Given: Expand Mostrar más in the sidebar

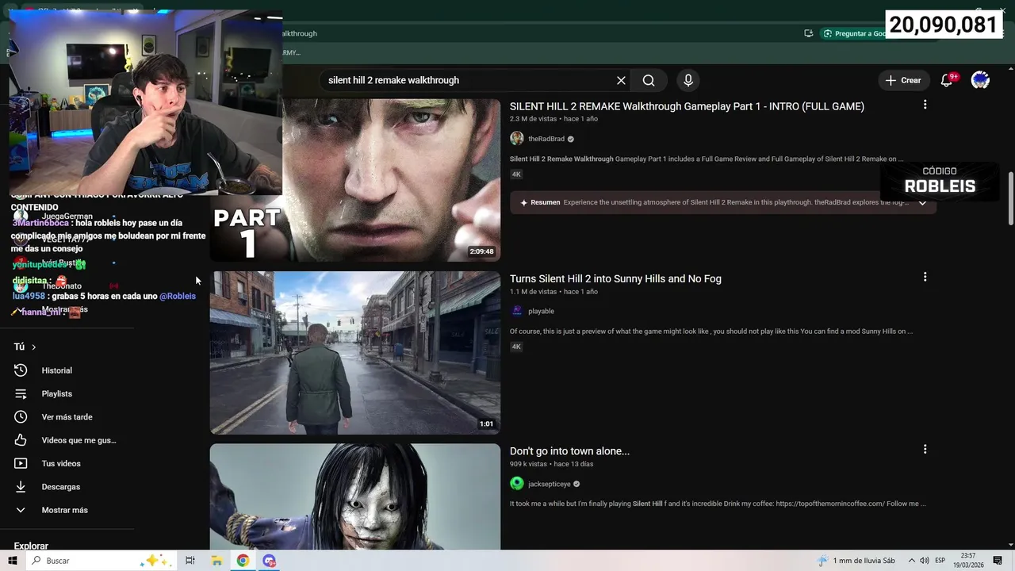Looking at the screenshot, I should coord(67,510).
